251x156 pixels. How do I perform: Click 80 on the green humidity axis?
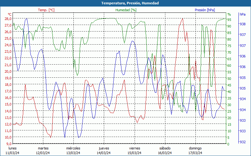[x=229, y=39]
